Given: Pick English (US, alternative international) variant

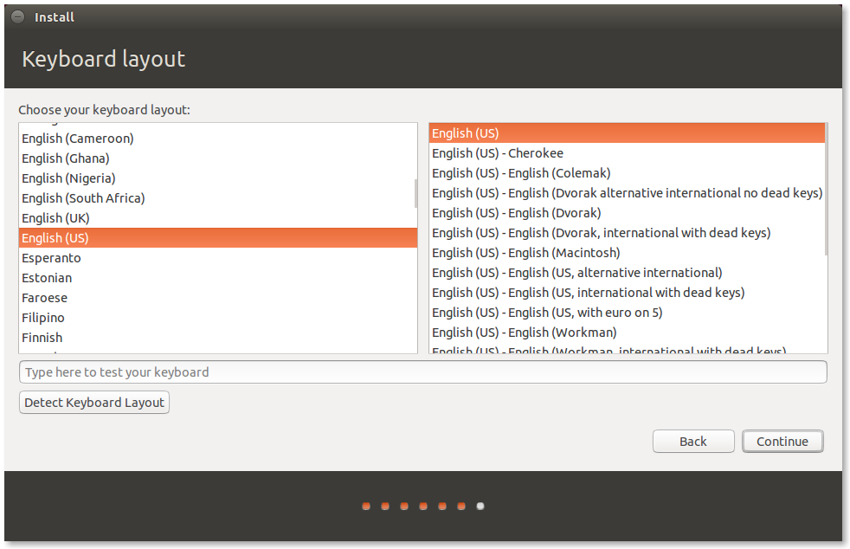Looking at the screenshot, I should coord(627,272).
